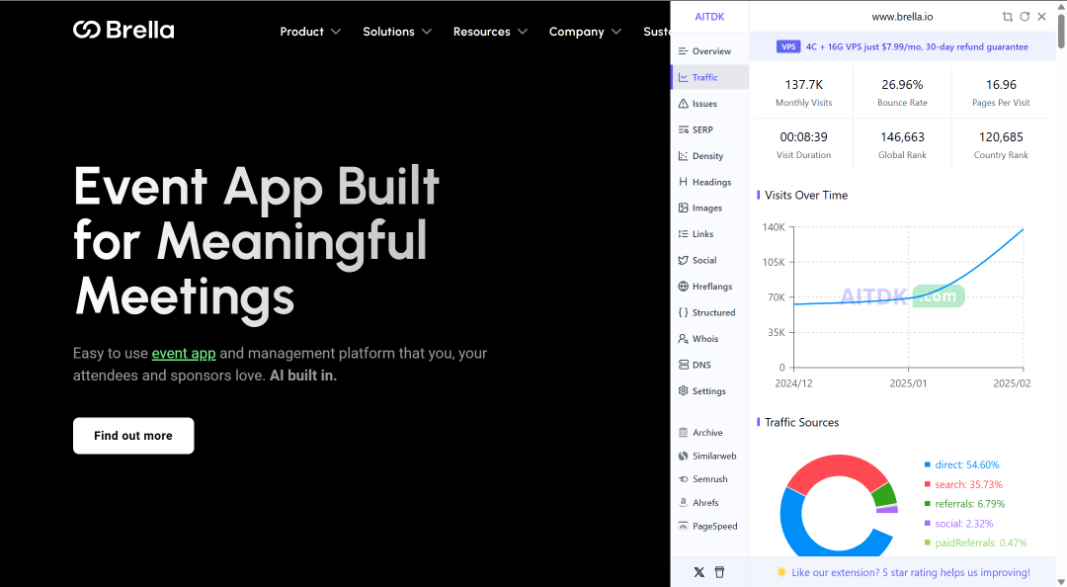Open the VPS promo banner link
1067x587 pixels.
[x=902, y=47]
